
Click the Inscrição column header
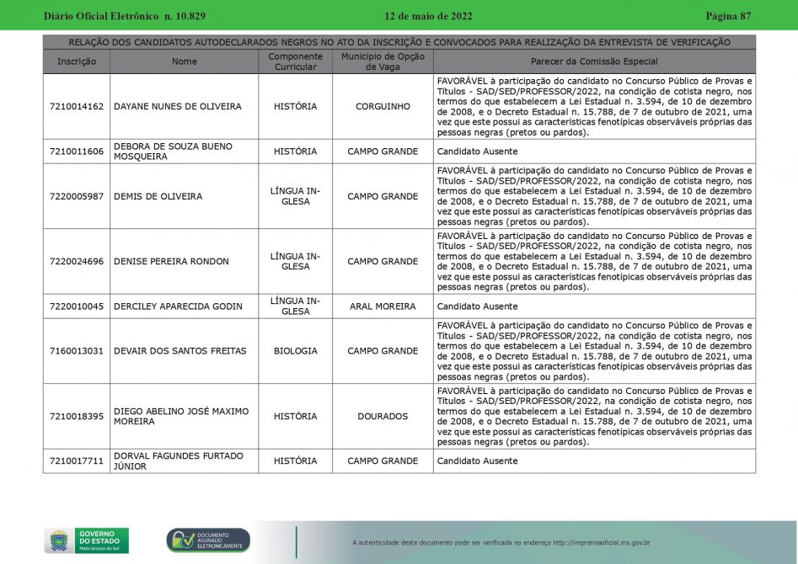(x=77, y=61)
